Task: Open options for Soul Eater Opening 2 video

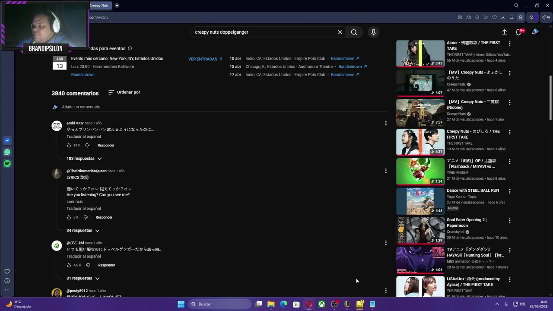Action: pos(510,221)
